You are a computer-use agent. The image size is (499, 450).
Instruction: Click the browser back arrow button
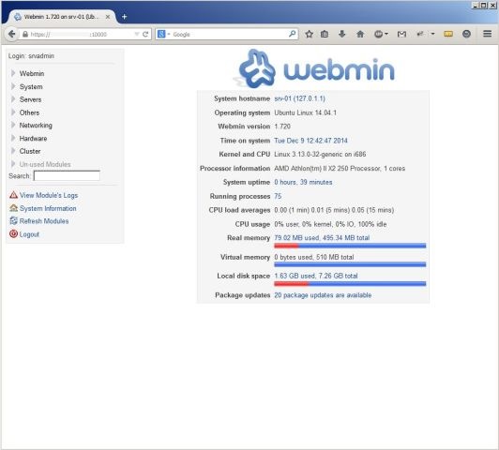coord(12,34)
